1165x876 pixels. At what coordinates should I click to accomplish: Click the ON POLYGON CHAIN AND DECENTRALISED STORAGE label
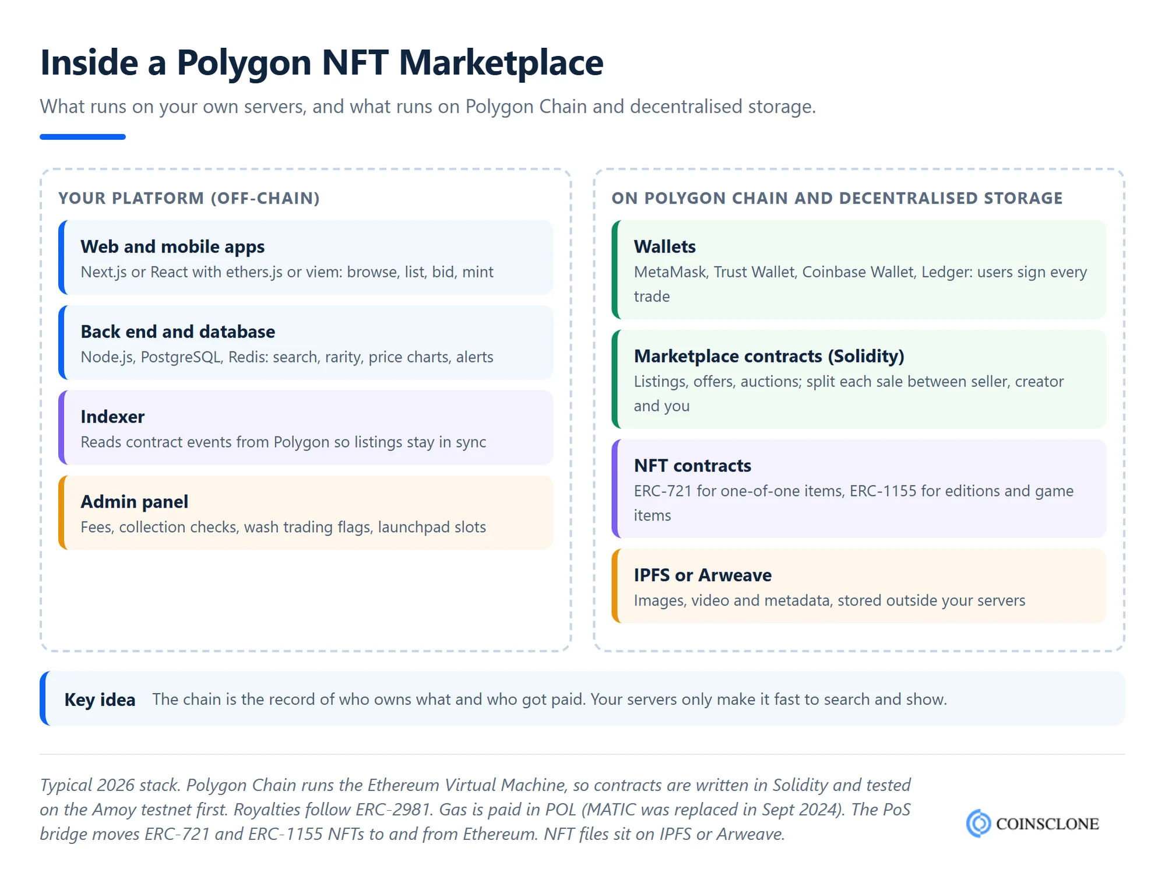pos(837,198)
